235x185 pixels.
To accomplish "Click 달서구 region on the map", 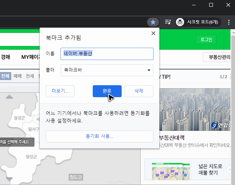I will click(34, 129).
